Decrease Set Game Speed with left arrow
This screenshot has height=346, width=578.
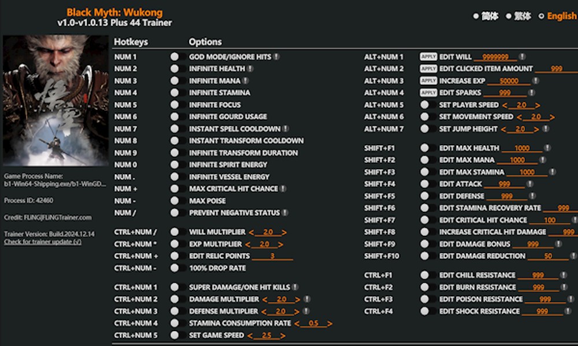click(250, 336)
